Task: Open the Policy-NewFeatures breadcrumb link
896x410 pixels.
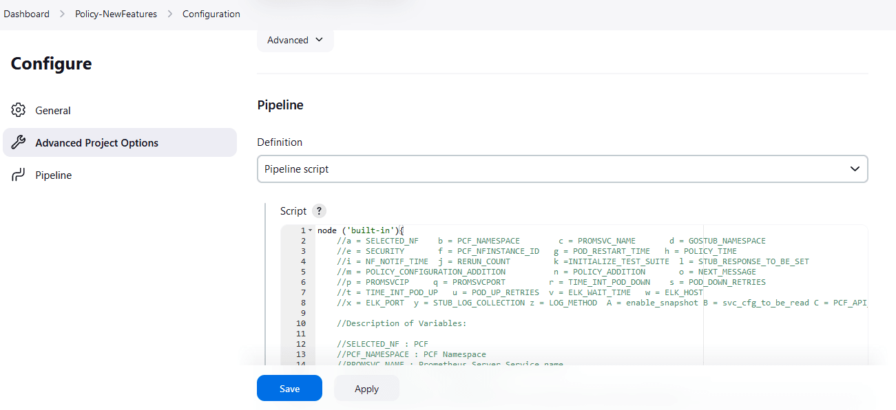Action: click(x=116, y=13)
